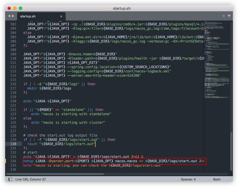The width and height of the screenshot is (238, 187).
Task: Click the vertical scrollbar thumb
Action: click(x=231, y=151)
